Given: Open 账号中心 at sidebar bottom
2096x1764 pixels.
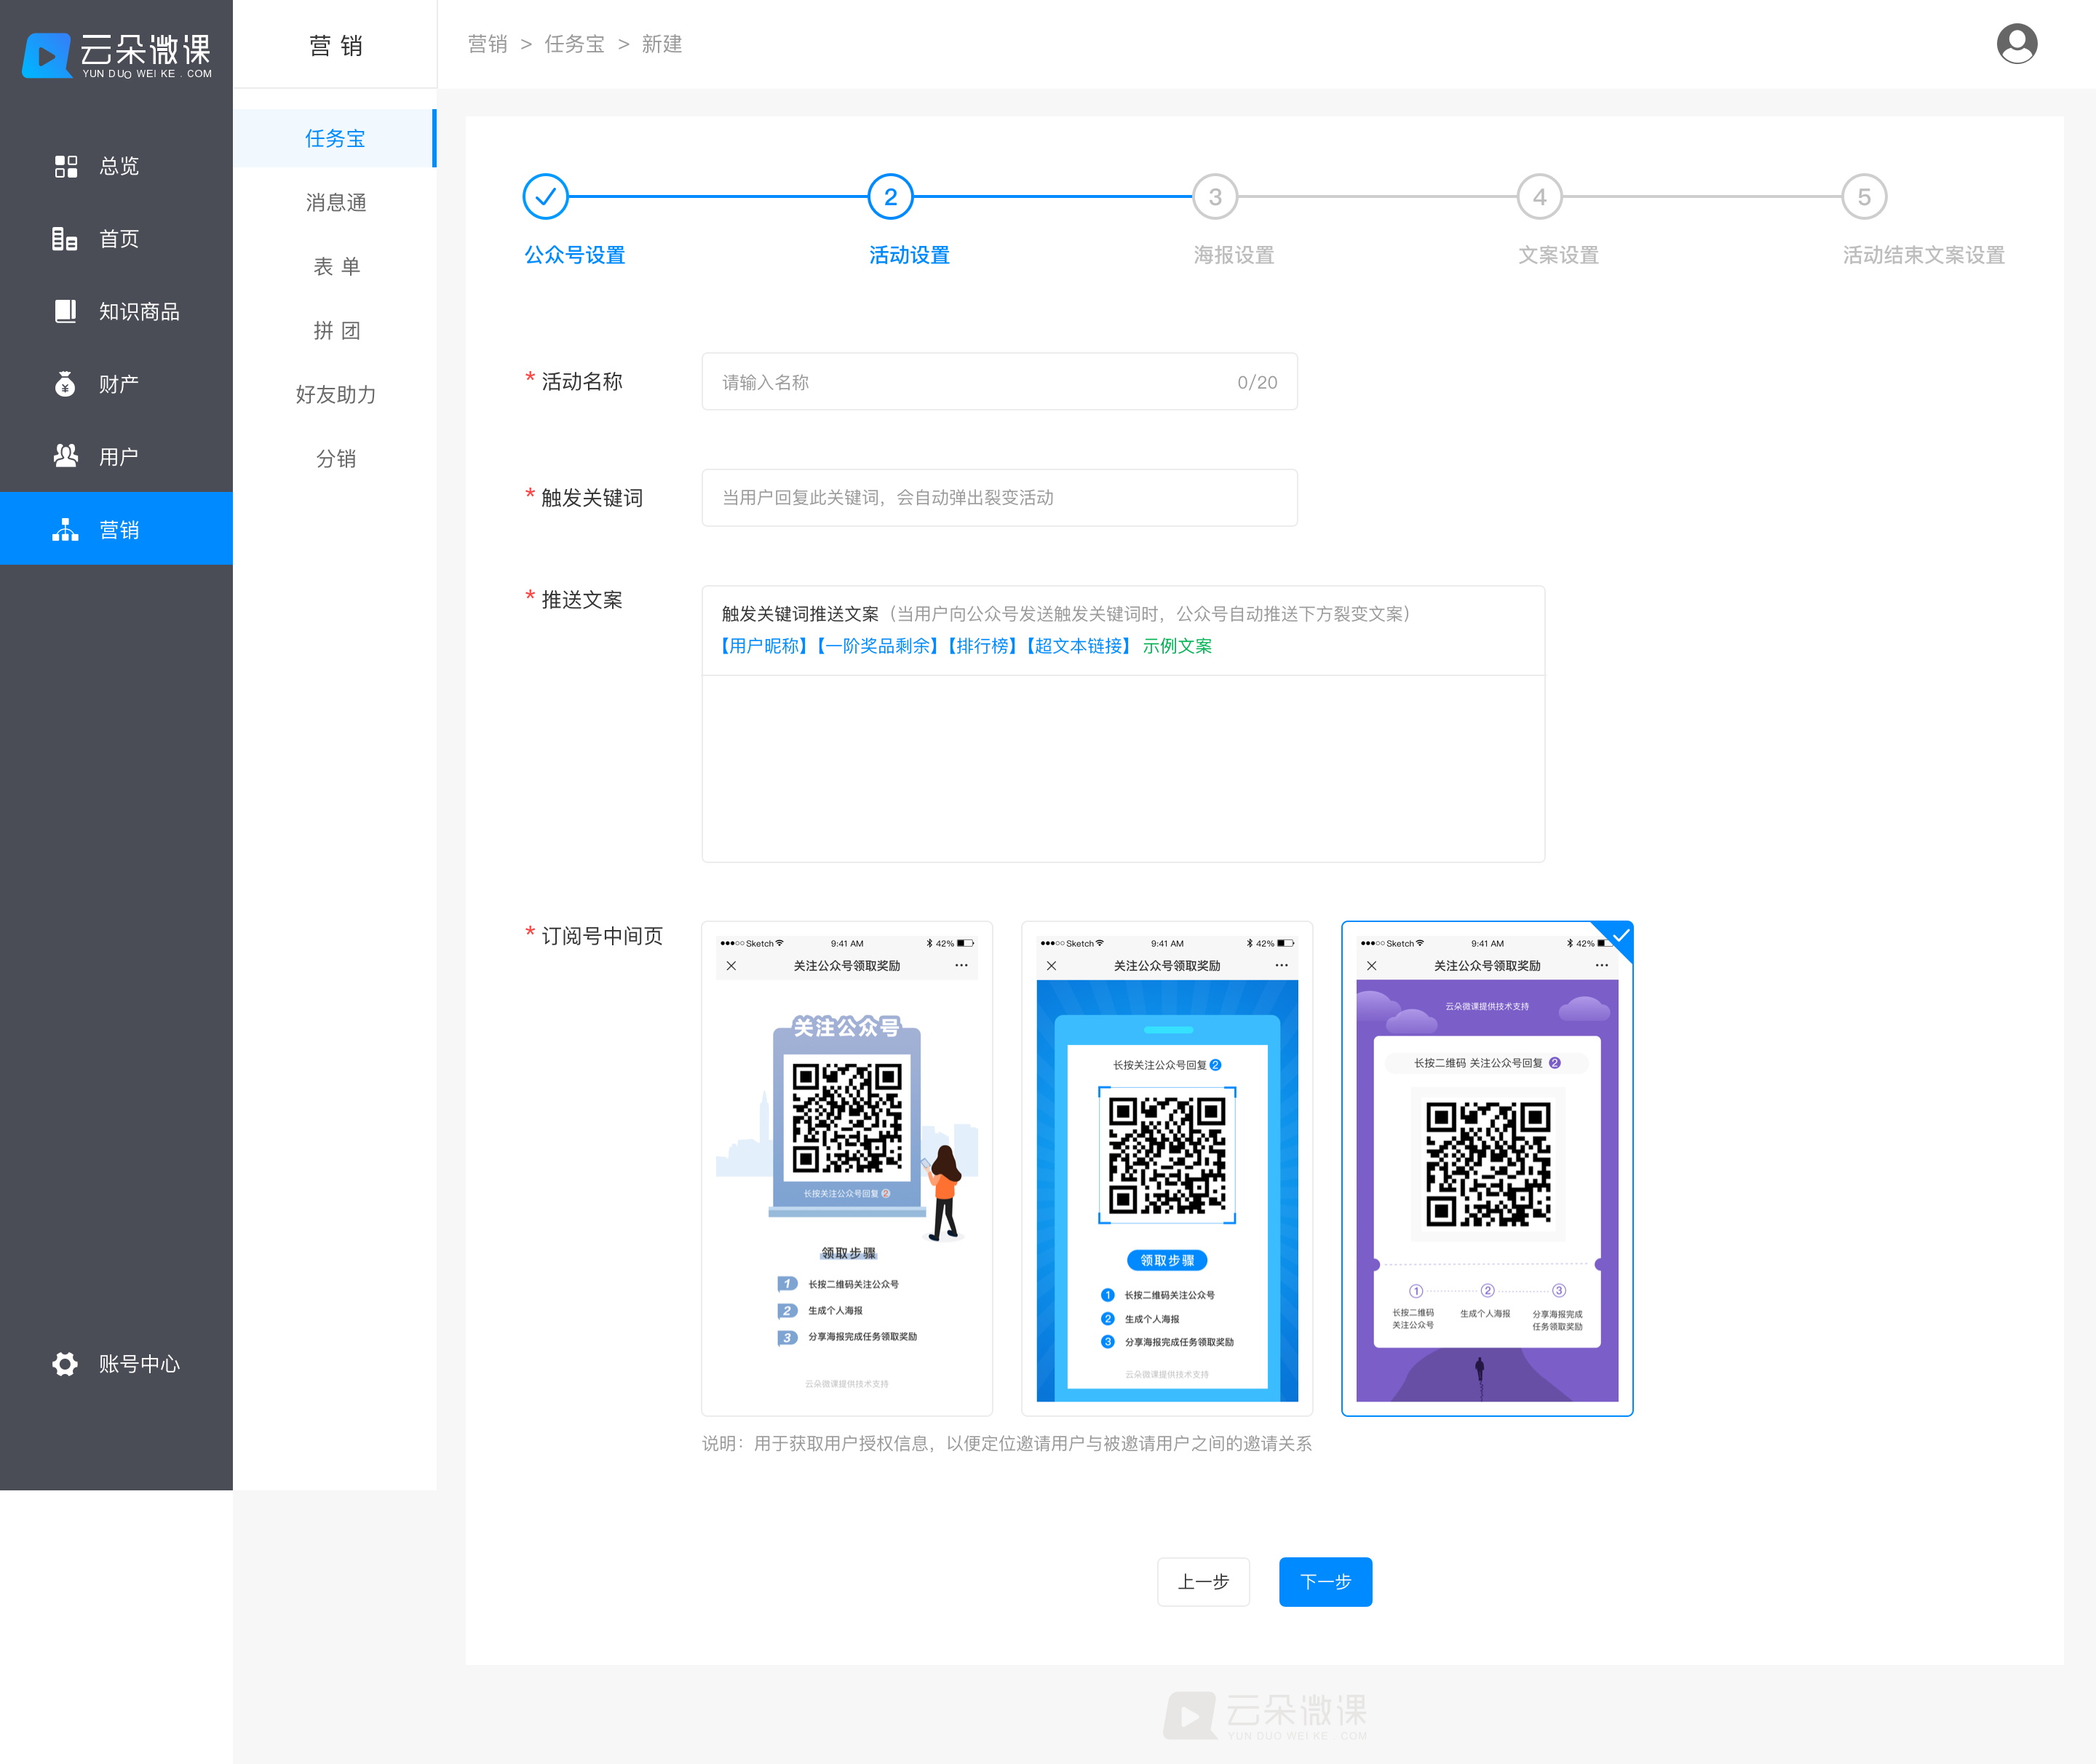Looking at the screenshot, I should tap(116, 1364).
